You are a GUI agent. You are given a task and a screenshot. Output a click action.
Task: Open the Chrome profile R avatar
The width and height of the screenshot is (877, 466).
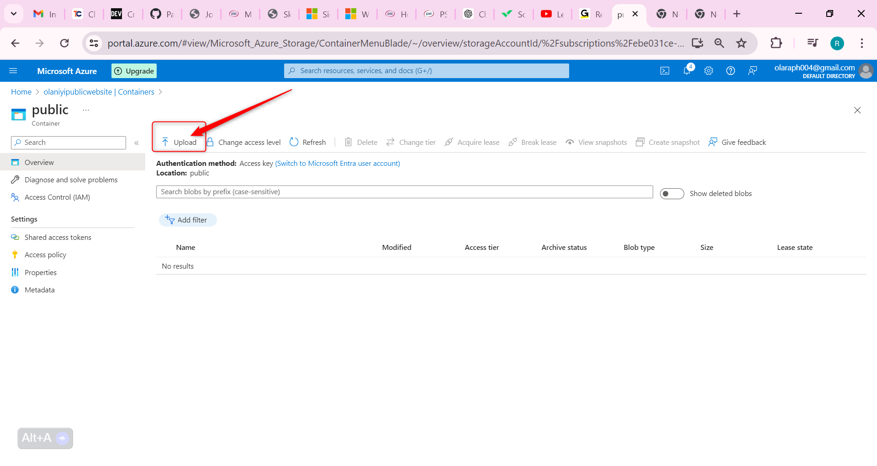click(x=837, y=43)
